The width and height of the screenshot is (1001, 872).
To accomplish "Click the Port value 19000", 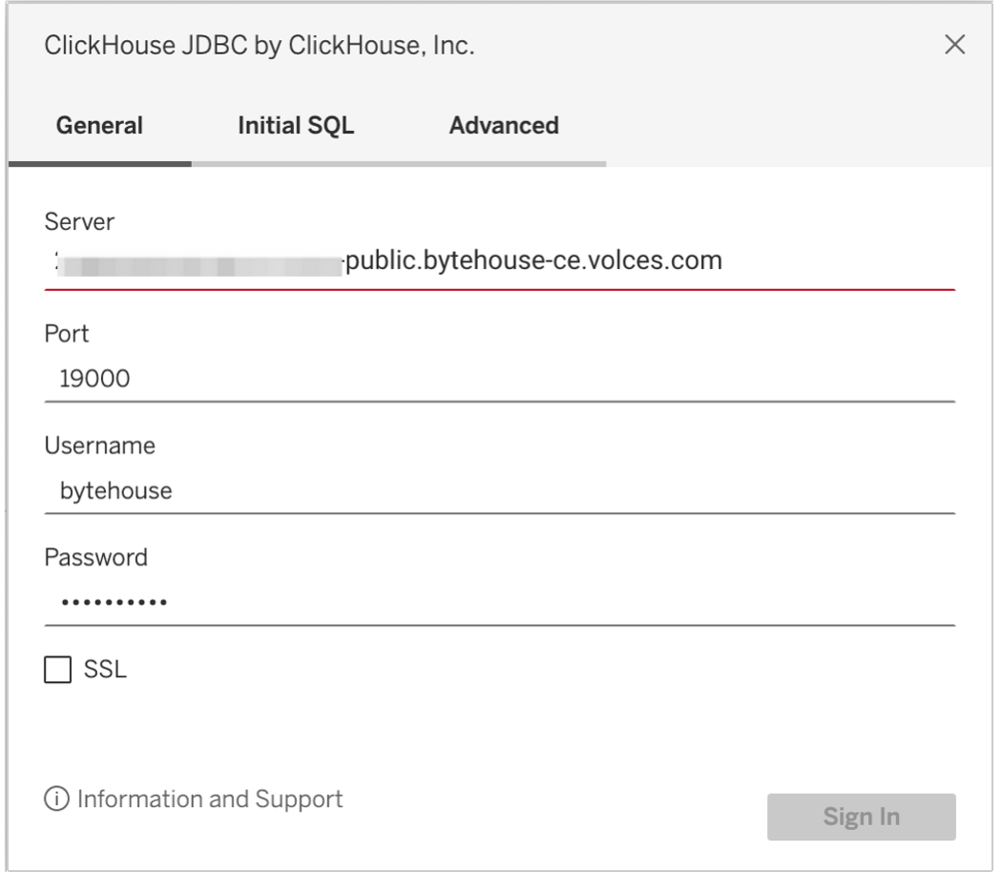I will coord(90,379).
